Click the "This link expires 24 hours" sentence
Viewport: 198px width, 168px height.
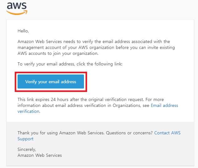click(x=81, y=99)
